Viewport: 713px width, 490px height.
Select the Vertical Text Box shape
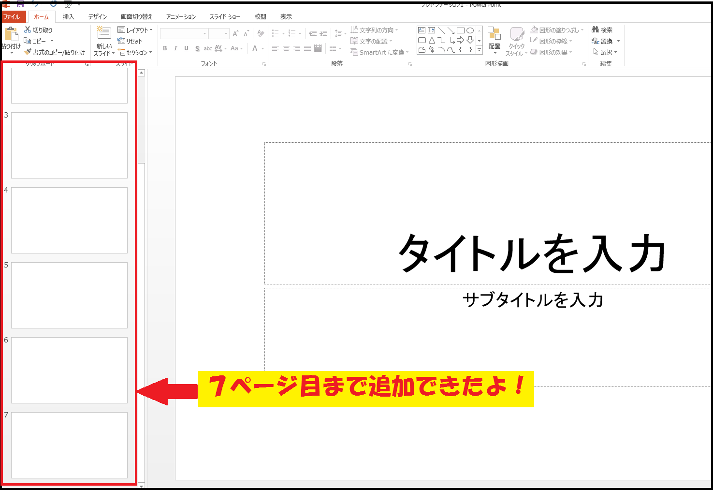[432, 30]
